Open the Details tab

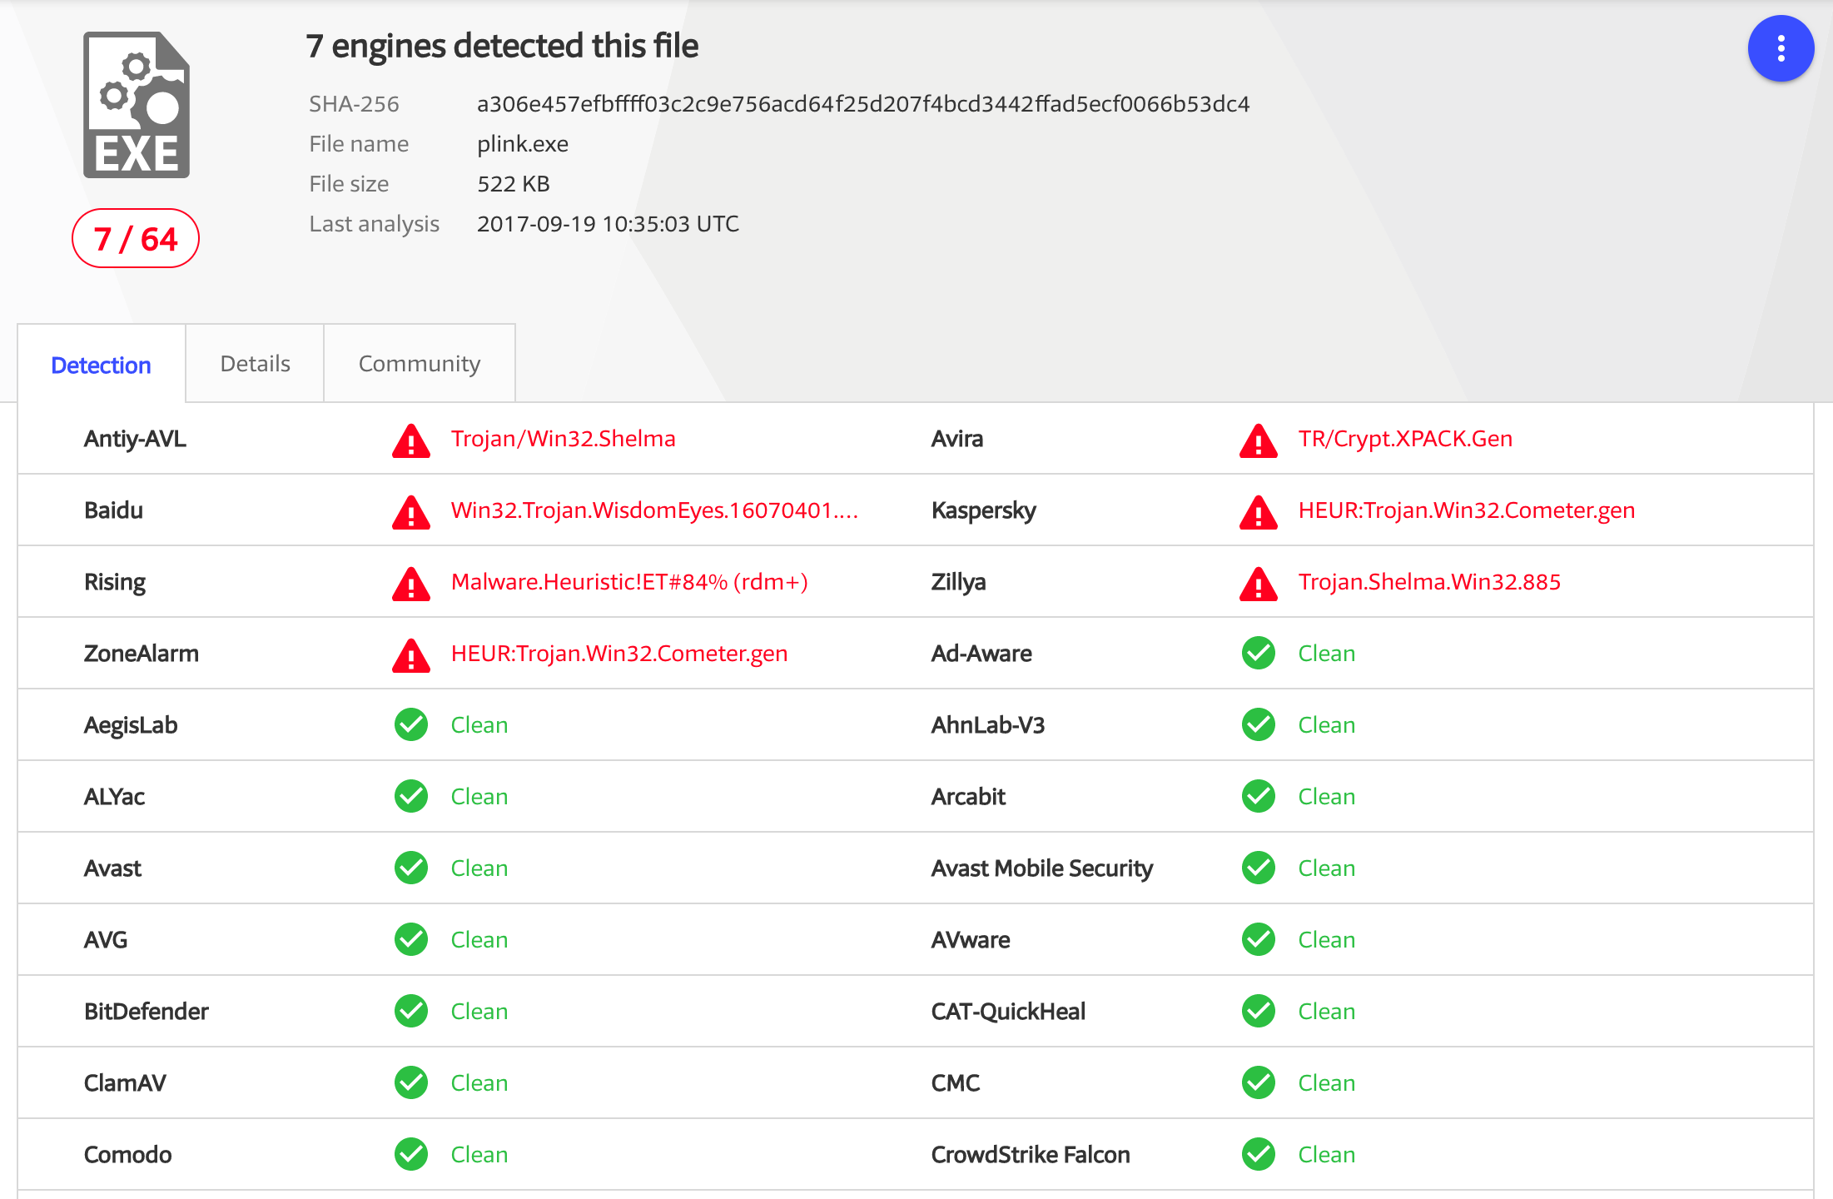255,364
